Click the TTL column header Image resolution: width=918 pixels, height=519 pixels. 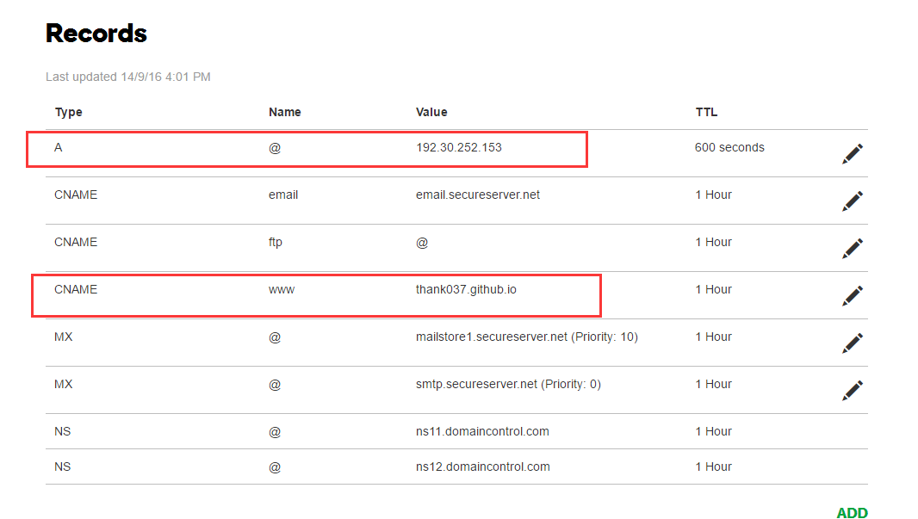[x=704, y=112]
